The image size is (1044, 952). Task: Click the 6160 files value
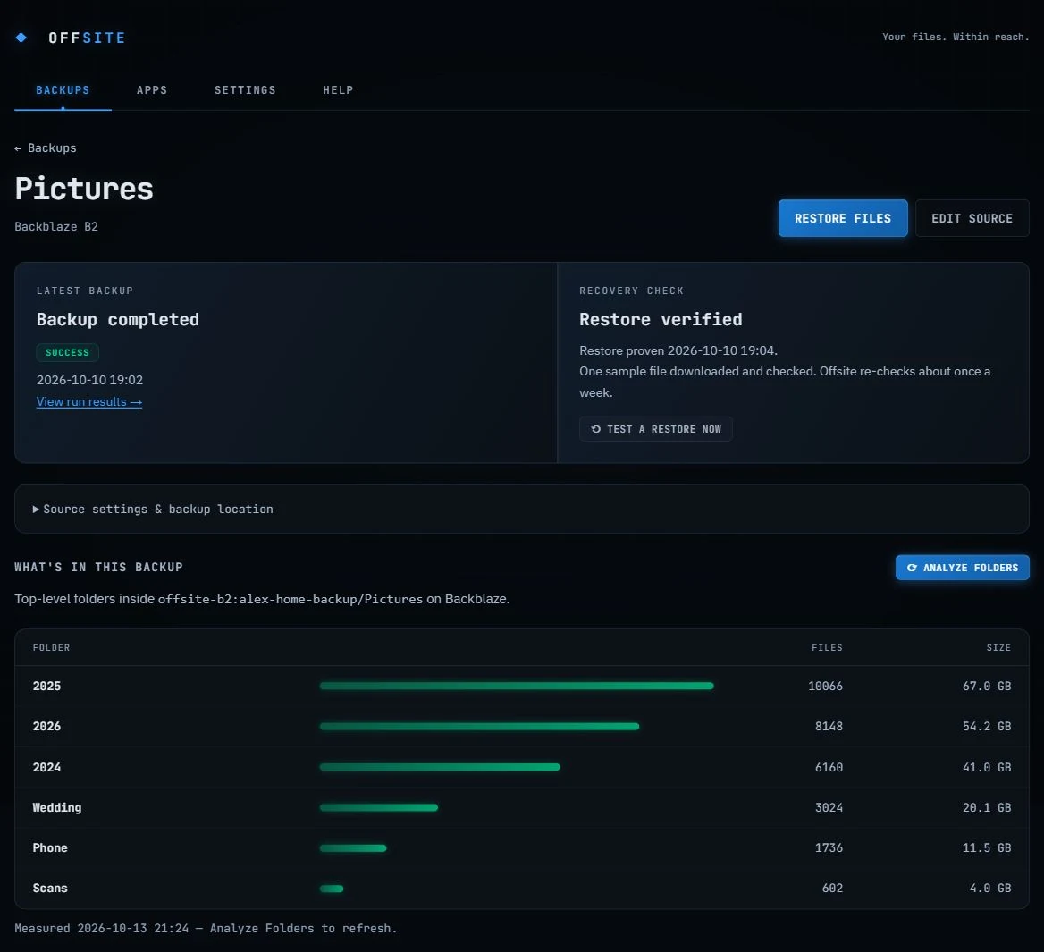[829, 767]
